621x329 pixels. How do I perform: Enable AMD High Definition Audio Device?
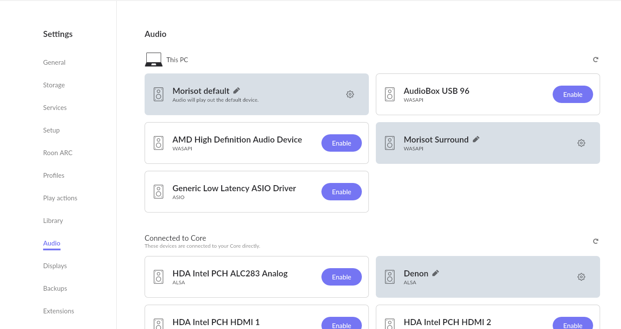click(341, 143)
